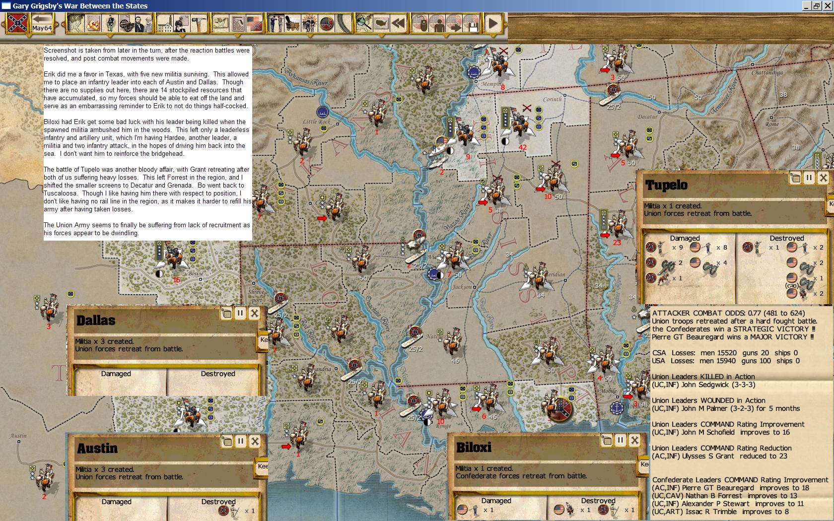Image resolution: width=834 pixels, height=521 pixels.
Task: Click the Mobile port anchor marker
Action: point(616,407)
